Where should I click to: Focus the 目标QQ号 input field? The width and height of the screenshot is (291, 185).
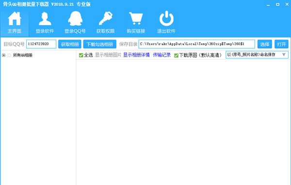(x=41, y=44)
